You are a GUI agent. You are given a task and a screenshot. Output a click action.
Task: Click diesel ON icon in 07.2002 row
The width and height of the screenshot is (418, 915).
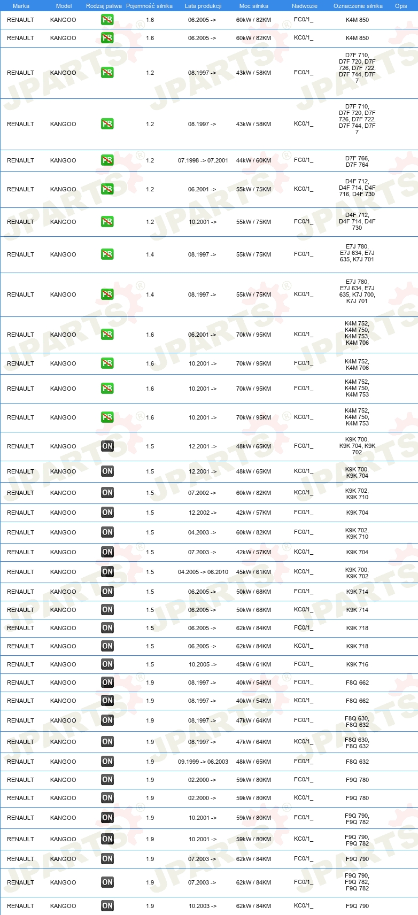click(x=107, y=493)
